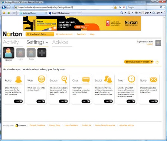Click the Log out link

[x=150, y=44]
